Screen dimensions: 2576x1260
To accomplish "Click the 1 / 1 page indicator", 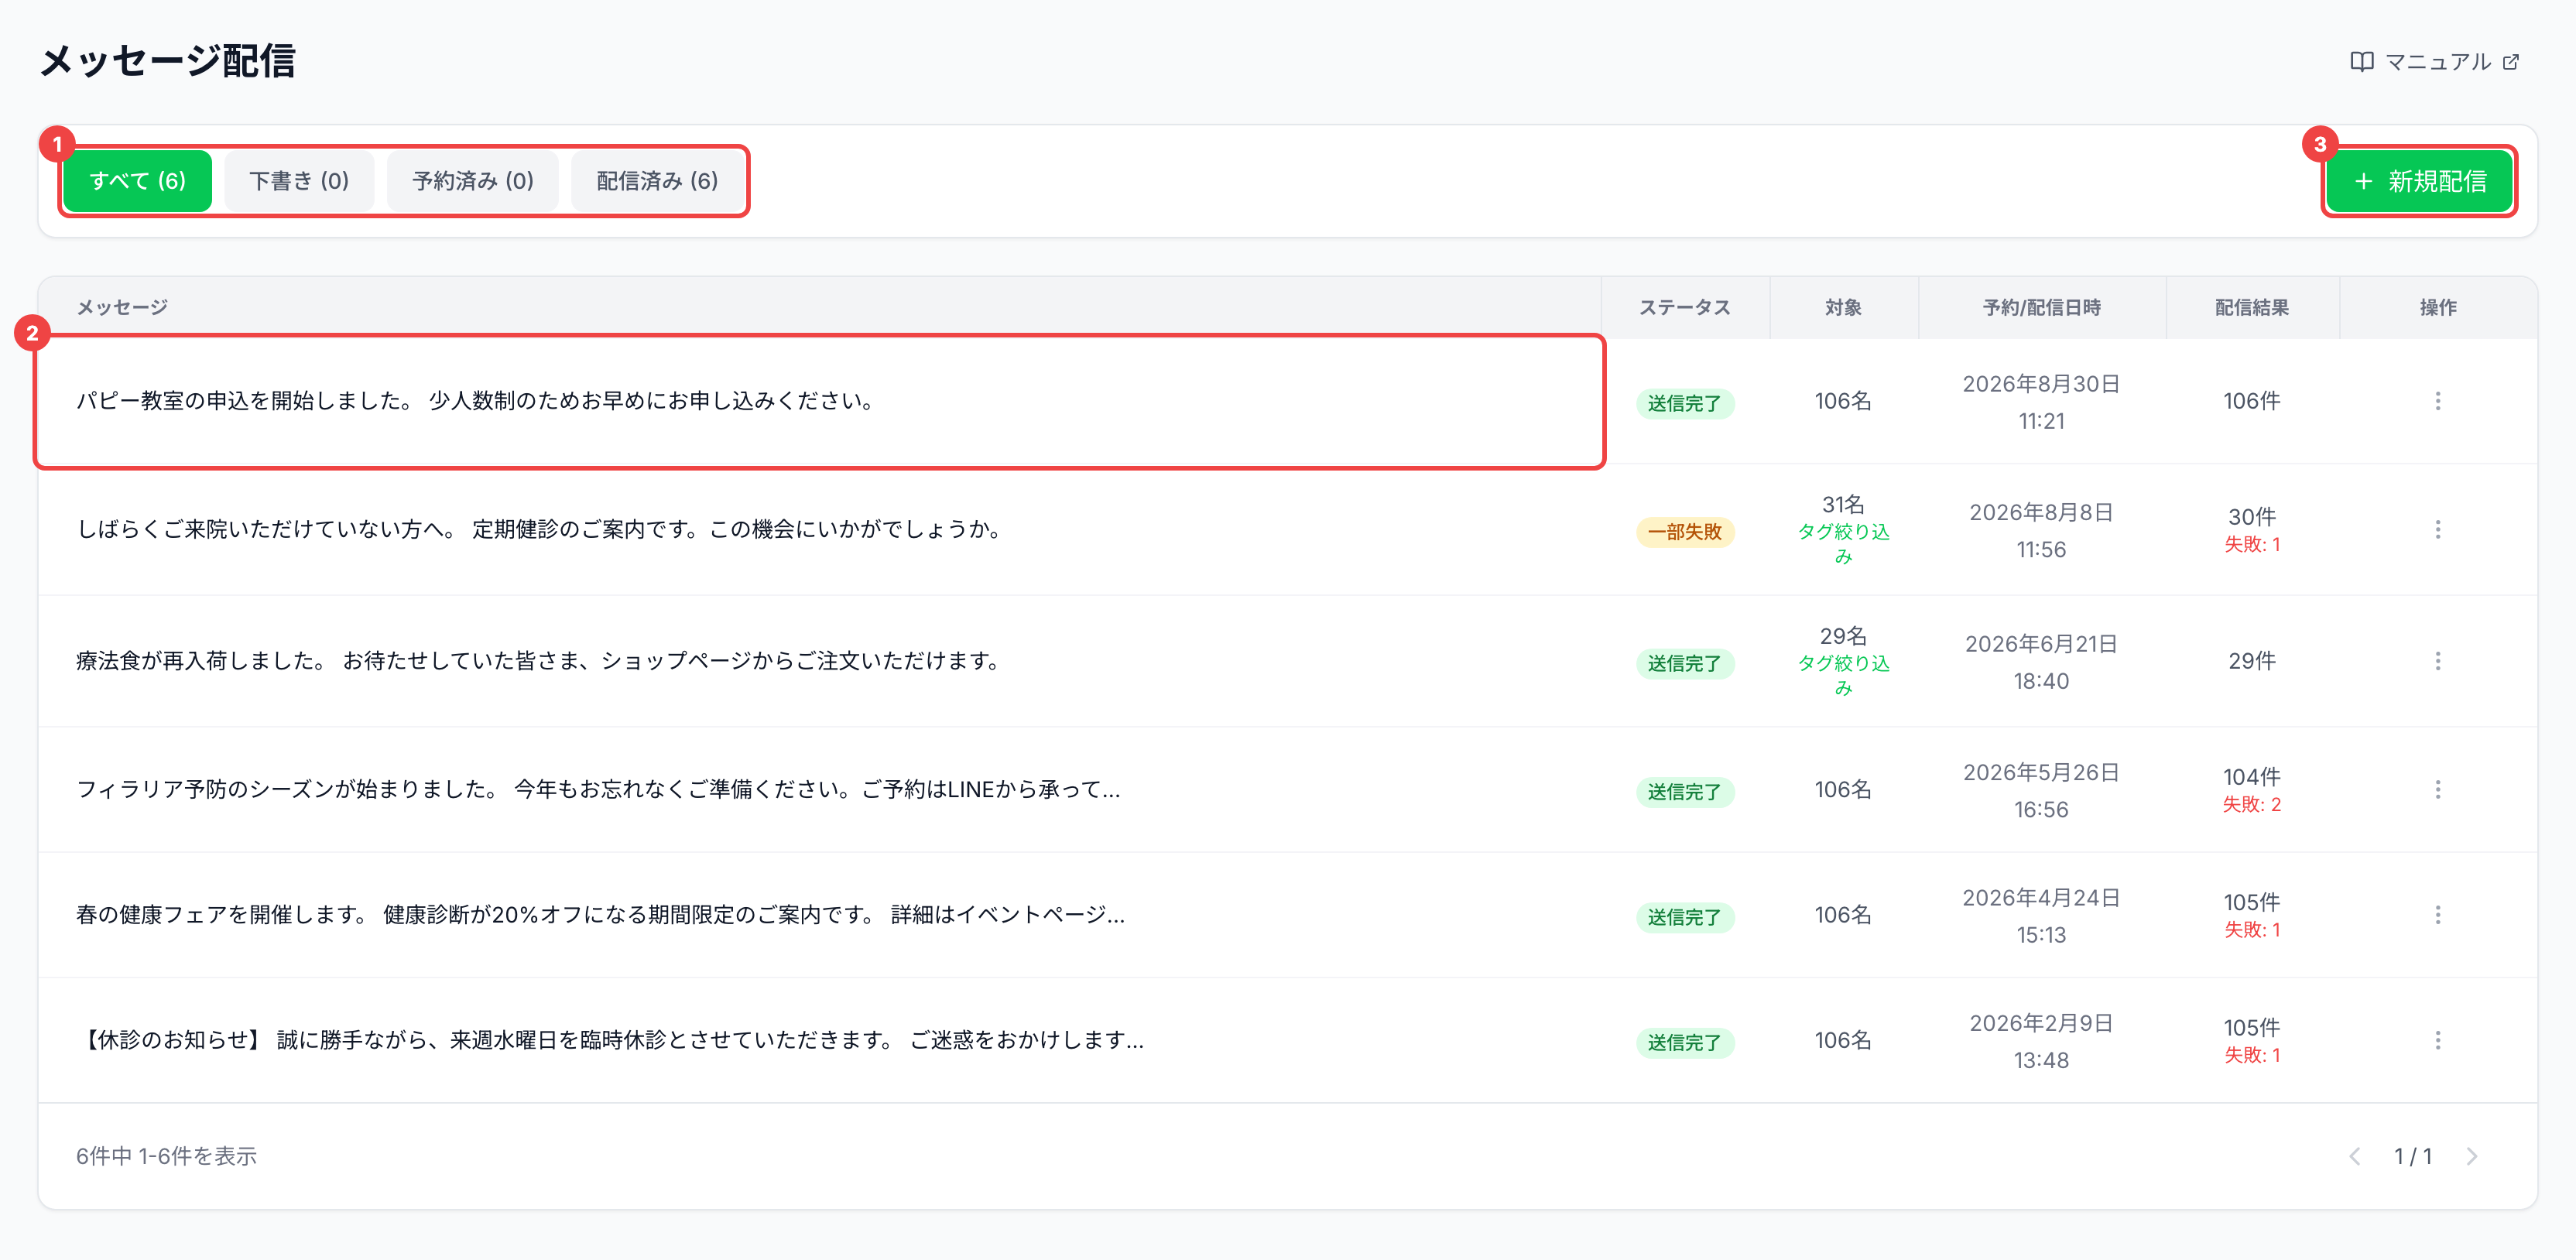I will click(2412, 1156).
